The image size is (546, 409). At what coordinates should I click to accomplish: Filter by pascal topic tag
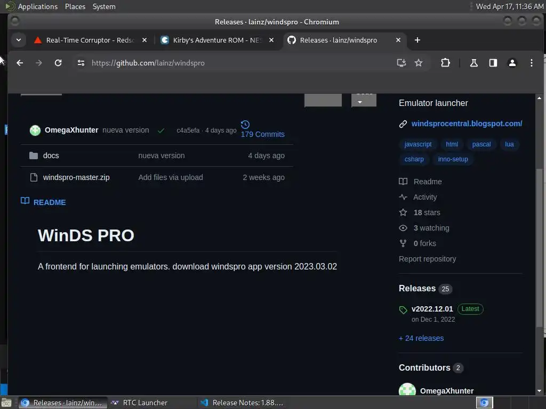(481, 144)
